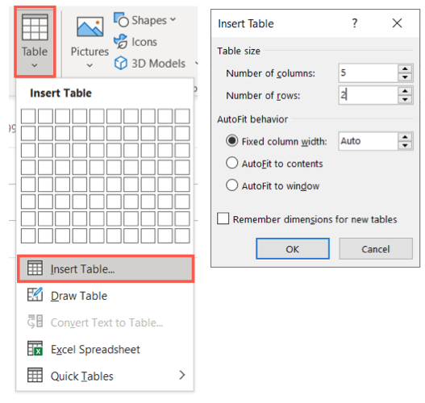Decrease the number of columns with down arrow
This screenshot has width=425, height=403.
coord(405,77)
